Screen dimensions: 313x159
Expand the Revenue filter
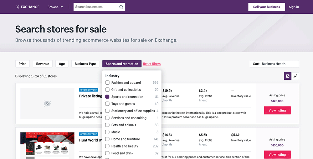[x=43, y=64]
